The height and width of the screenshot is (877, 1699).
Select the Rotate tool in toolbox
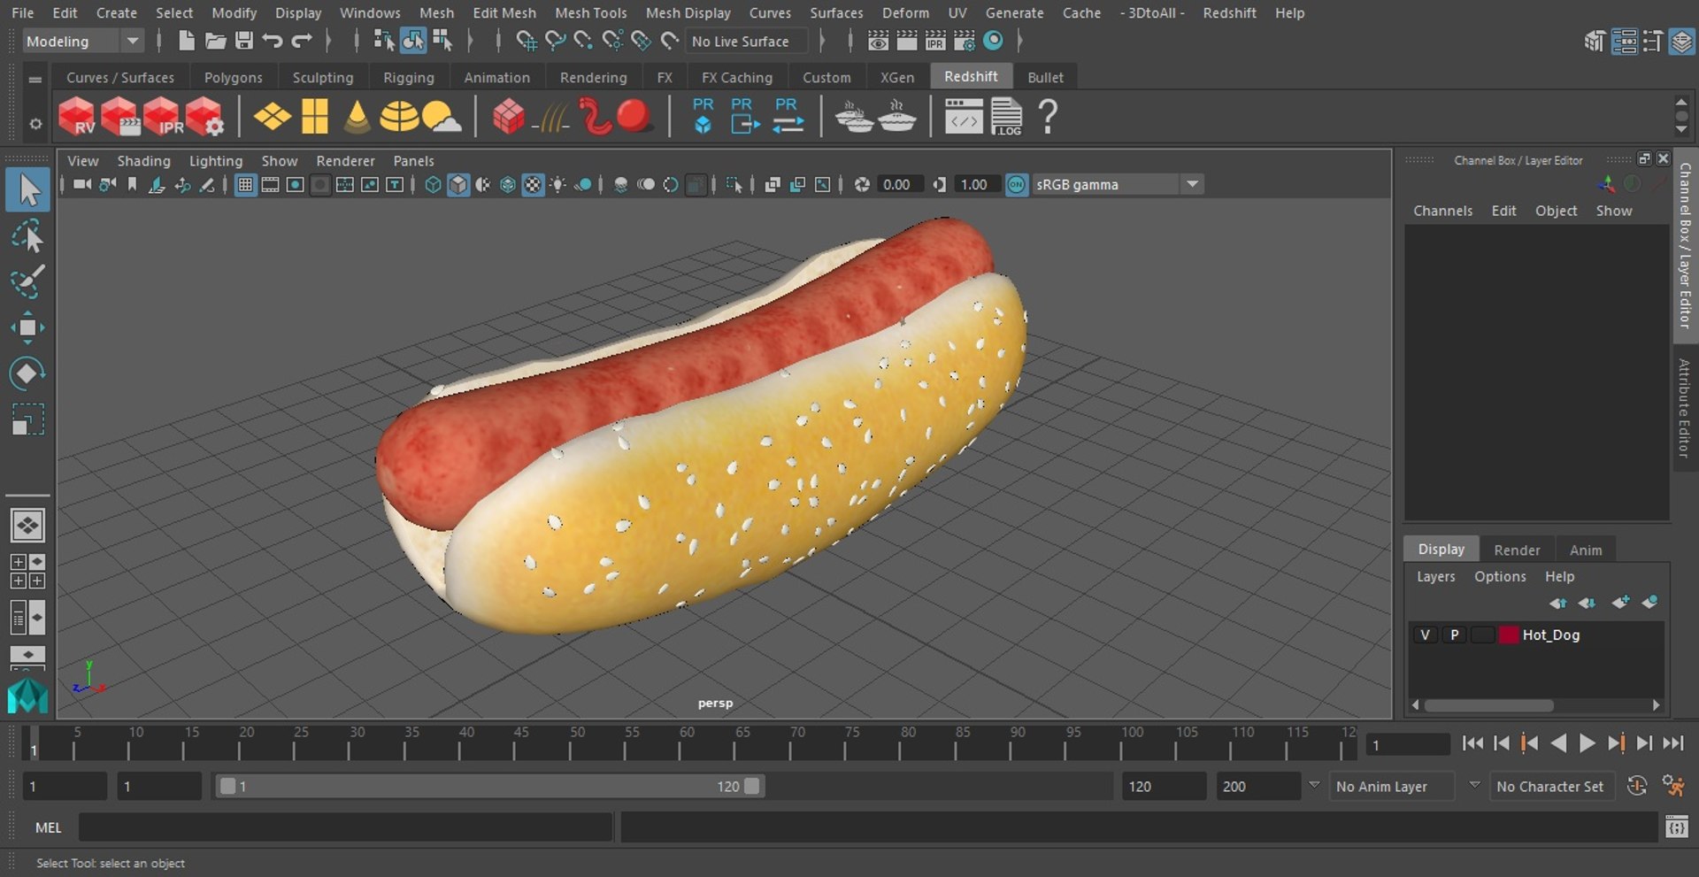[27, 373]
